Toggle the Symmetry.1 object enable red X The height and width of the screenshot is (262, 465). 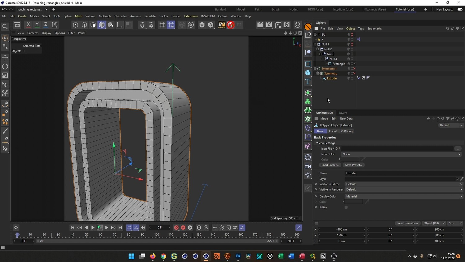(x=354, y=69)
